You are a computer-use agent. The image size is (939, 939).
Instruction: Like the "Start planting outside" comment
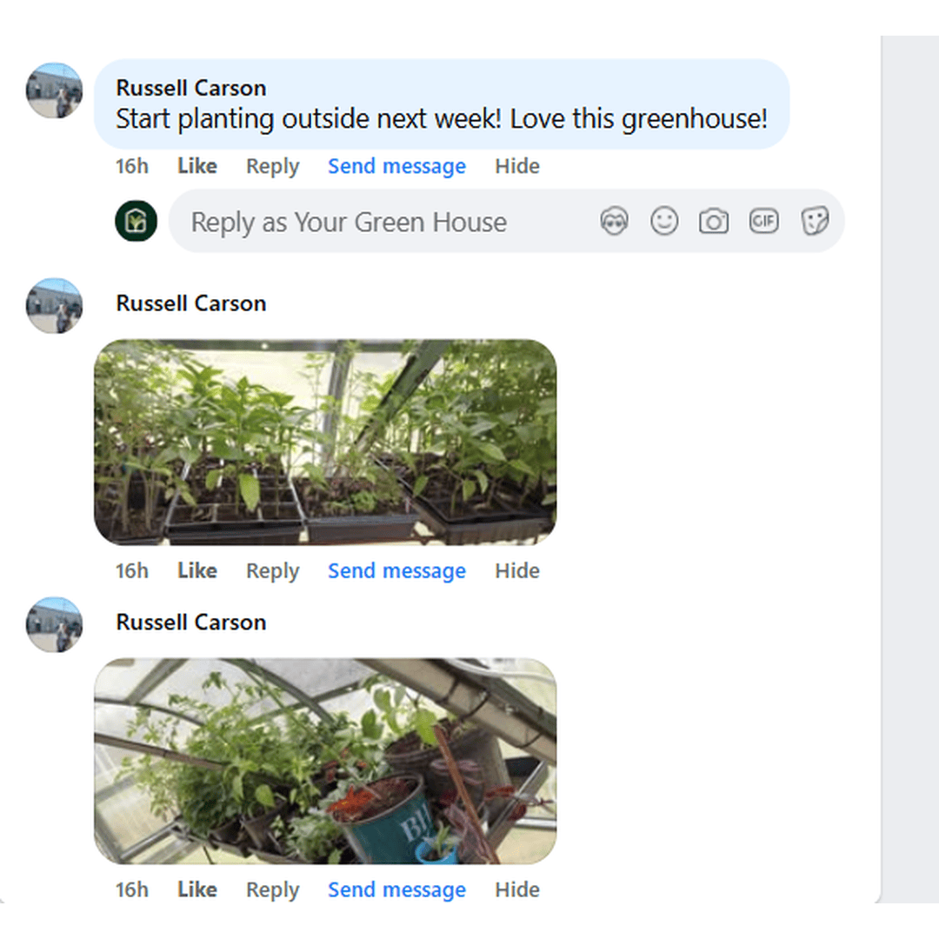(x=197, y=166)
